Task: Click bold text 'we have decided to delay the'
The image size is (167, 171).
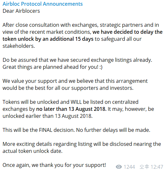Action: point(127,32)
